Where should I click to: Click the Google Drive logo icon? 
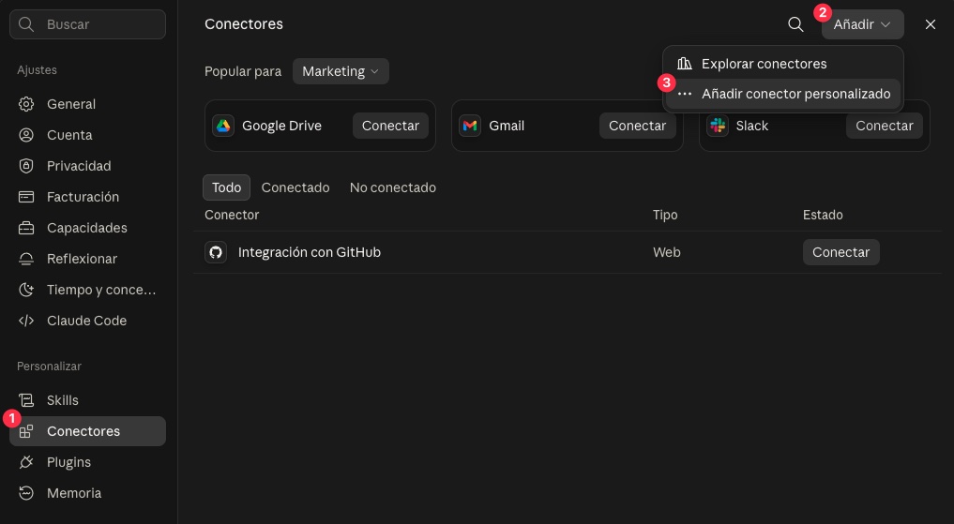tap(223, 126)
